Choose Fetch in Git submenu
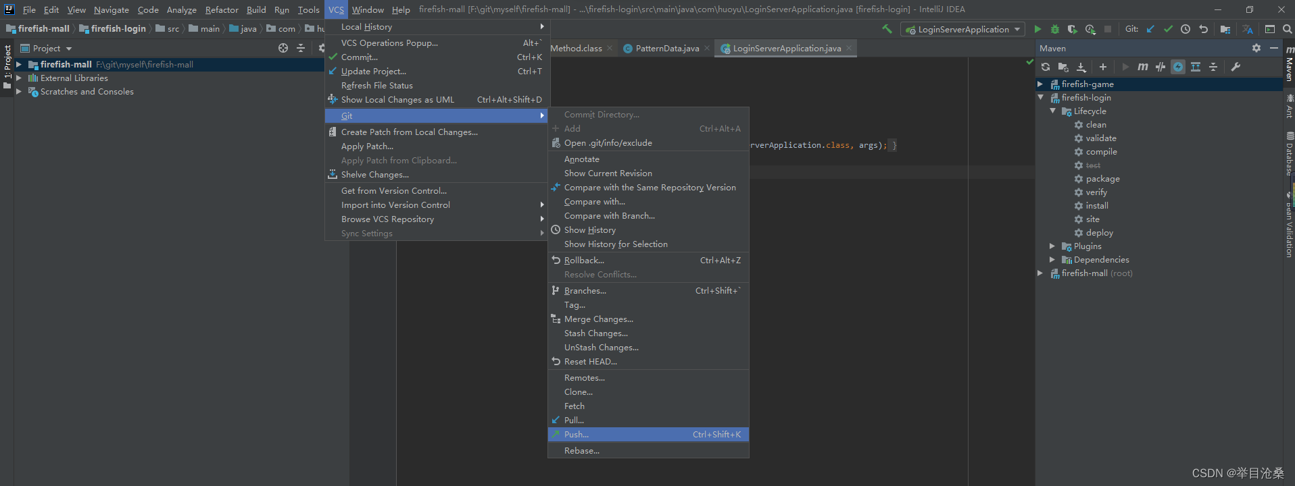Image resolution: width=1295 pixels, height=486 pixels. (648, 406)
